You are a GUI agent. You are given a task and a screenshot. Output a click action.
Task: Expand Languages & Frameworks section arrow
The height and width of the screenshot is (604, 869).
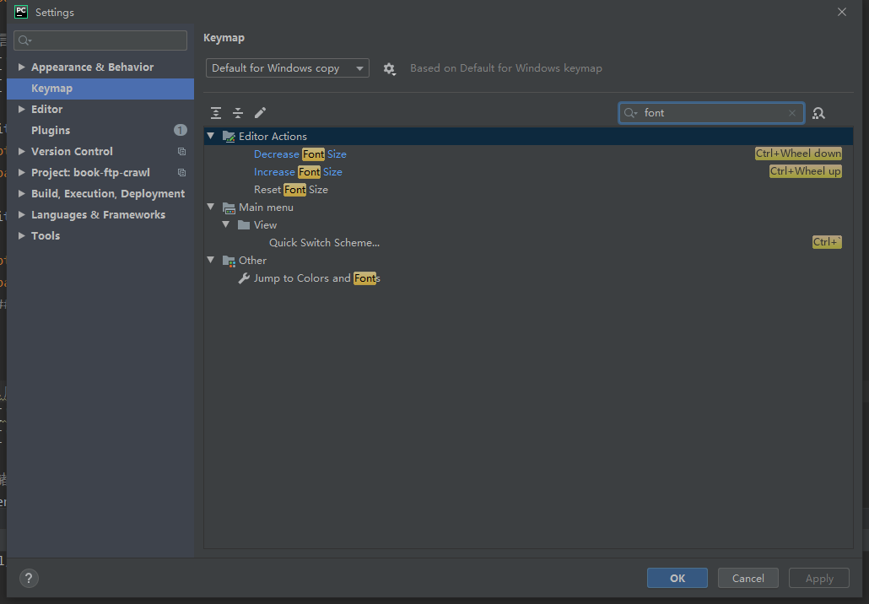pos(22,214)
